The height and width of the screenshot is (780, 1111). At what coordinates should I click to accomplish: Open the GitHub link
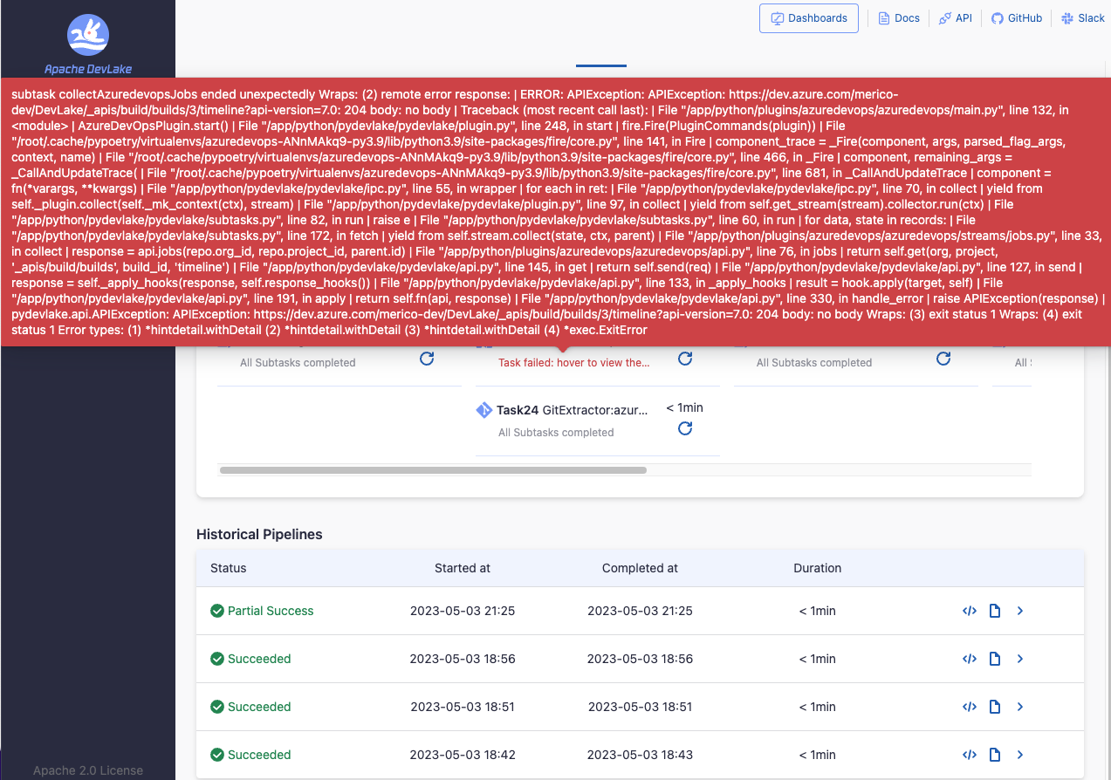1017,18
